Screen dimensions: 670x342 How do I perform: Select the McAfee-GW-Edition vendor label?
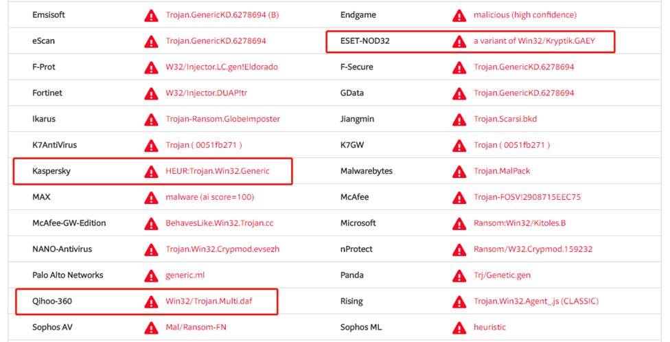pyautogui.click(x=69, y=223)
